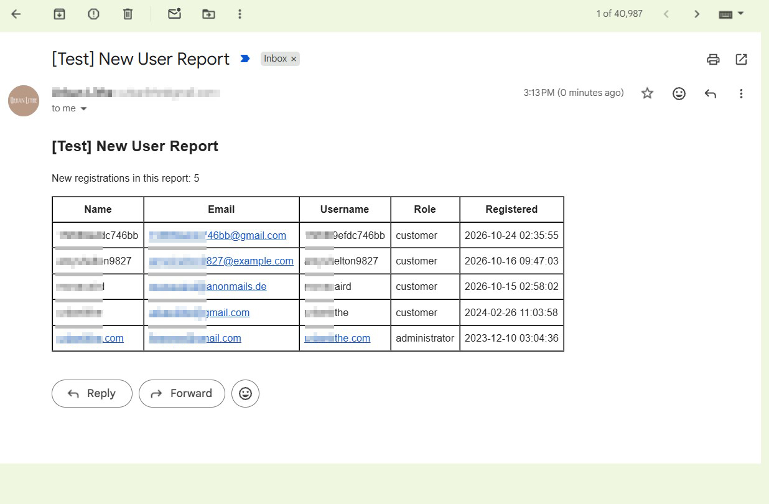Click the '[Test] New User Report' subject line
The height and width of the screenshot is (504, 769).
point(141,58)
